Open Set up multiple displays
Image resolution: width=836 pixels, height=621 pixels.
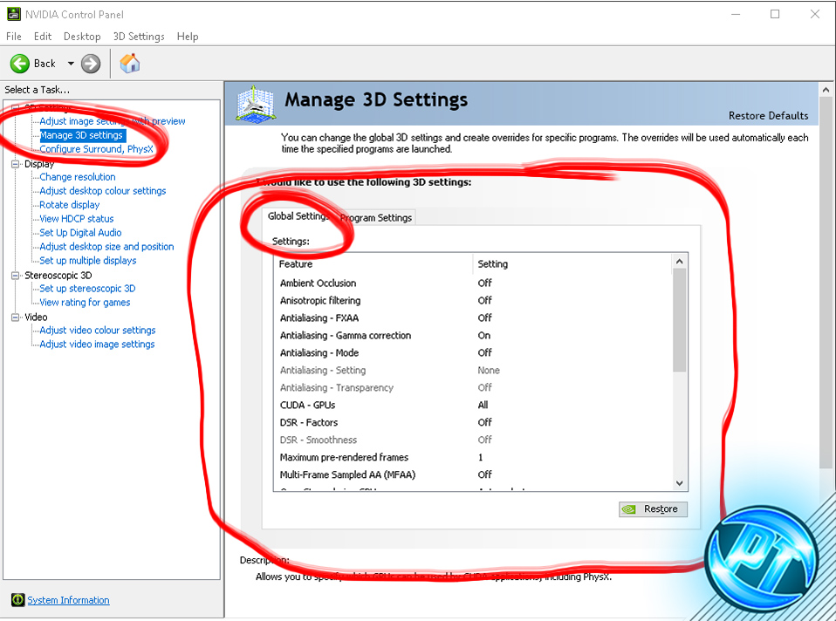coord(88,261)
